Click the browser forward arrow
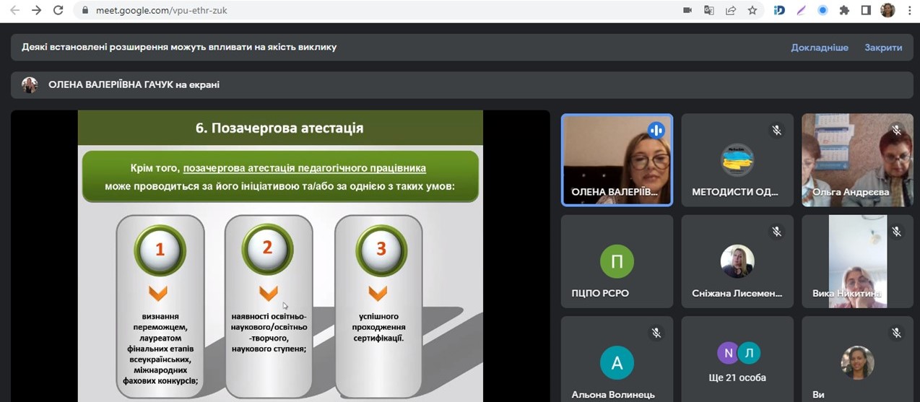 click(x=36, y=10)
